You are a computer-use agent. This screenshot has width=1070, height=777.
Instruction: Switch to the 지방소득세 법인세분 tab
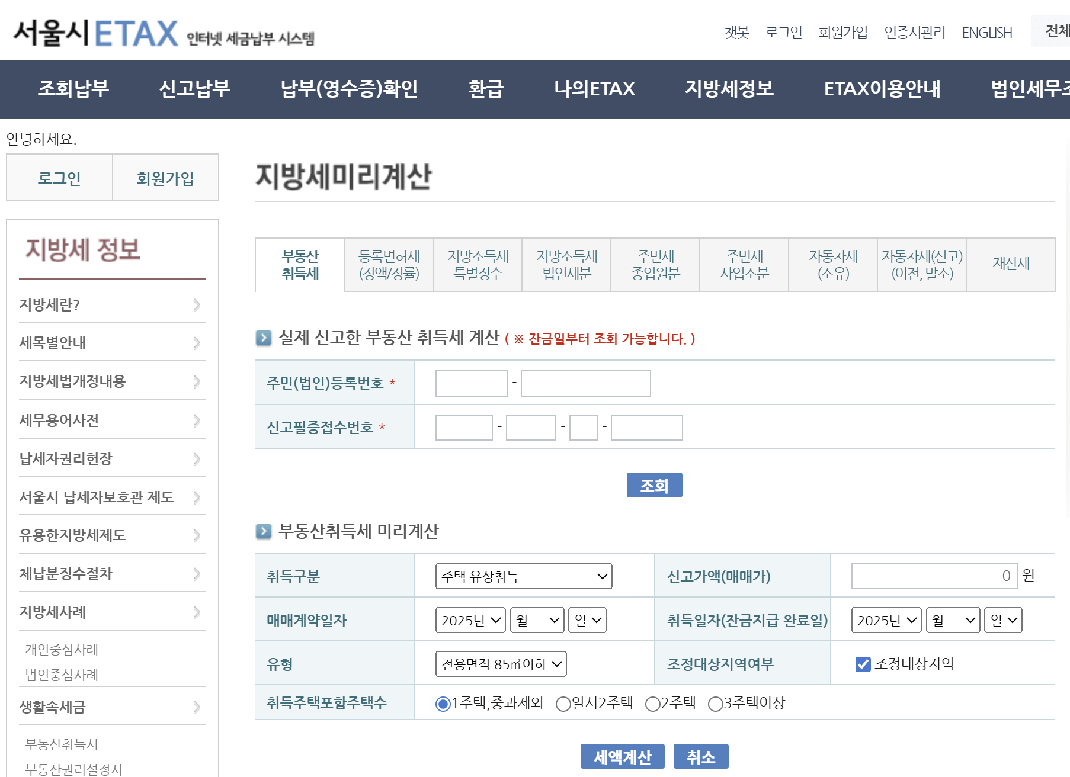pos(566,265)
